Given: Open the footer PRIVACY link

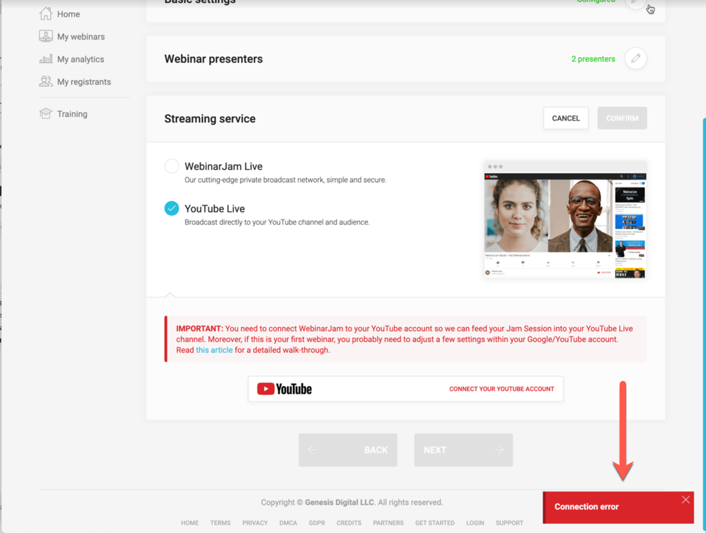Looking at the screenshot, I should 255,523.
